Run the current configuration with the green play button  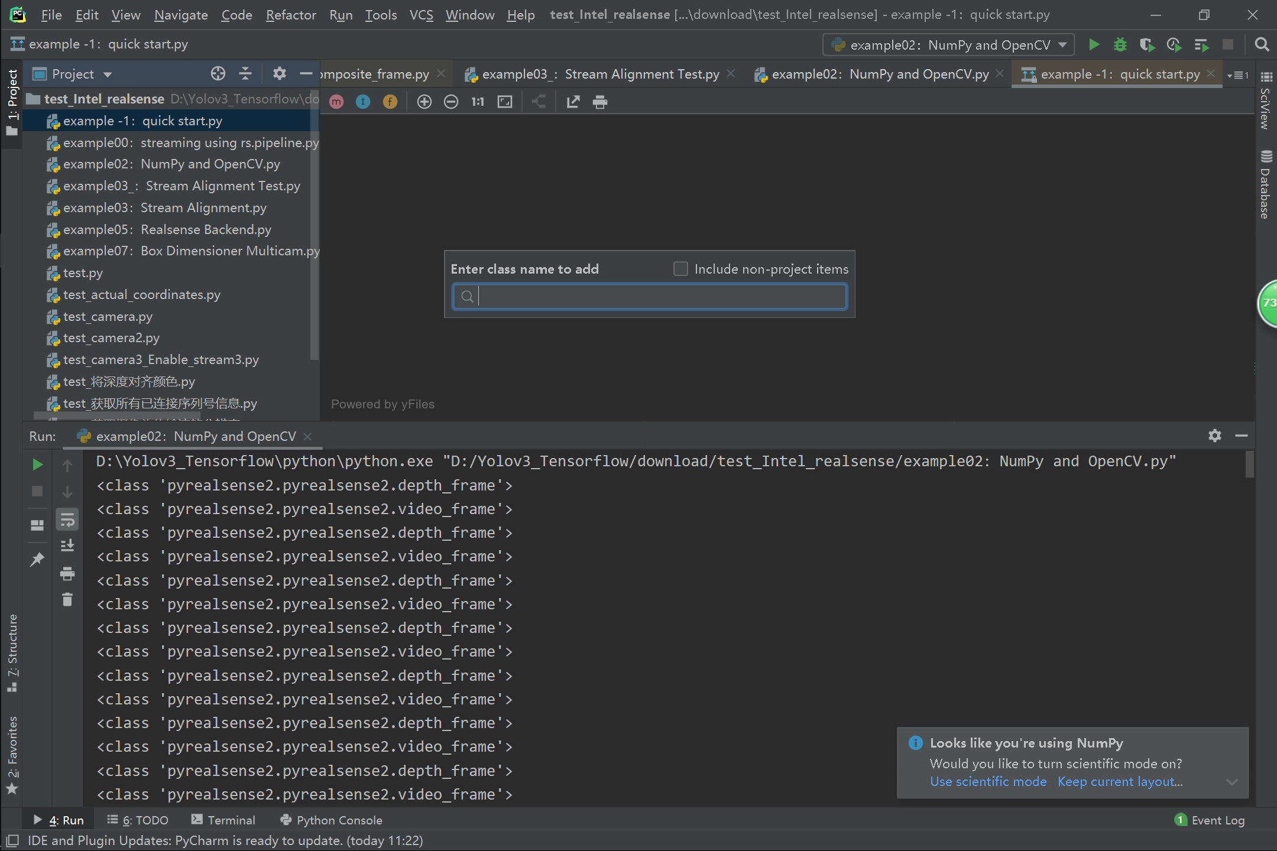(1094, 44)
